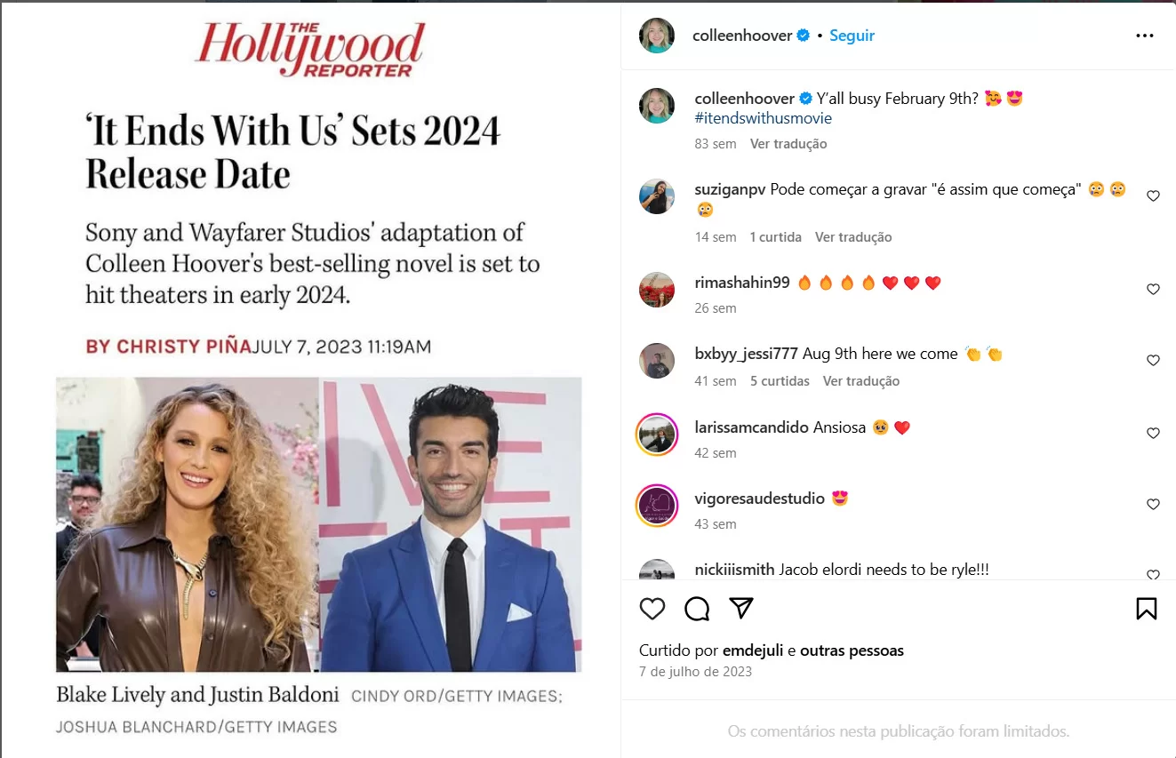Translate caption with Ver tradução
Image resolution: width=1176 pixels, height=758 pixels.
[788, 144]
